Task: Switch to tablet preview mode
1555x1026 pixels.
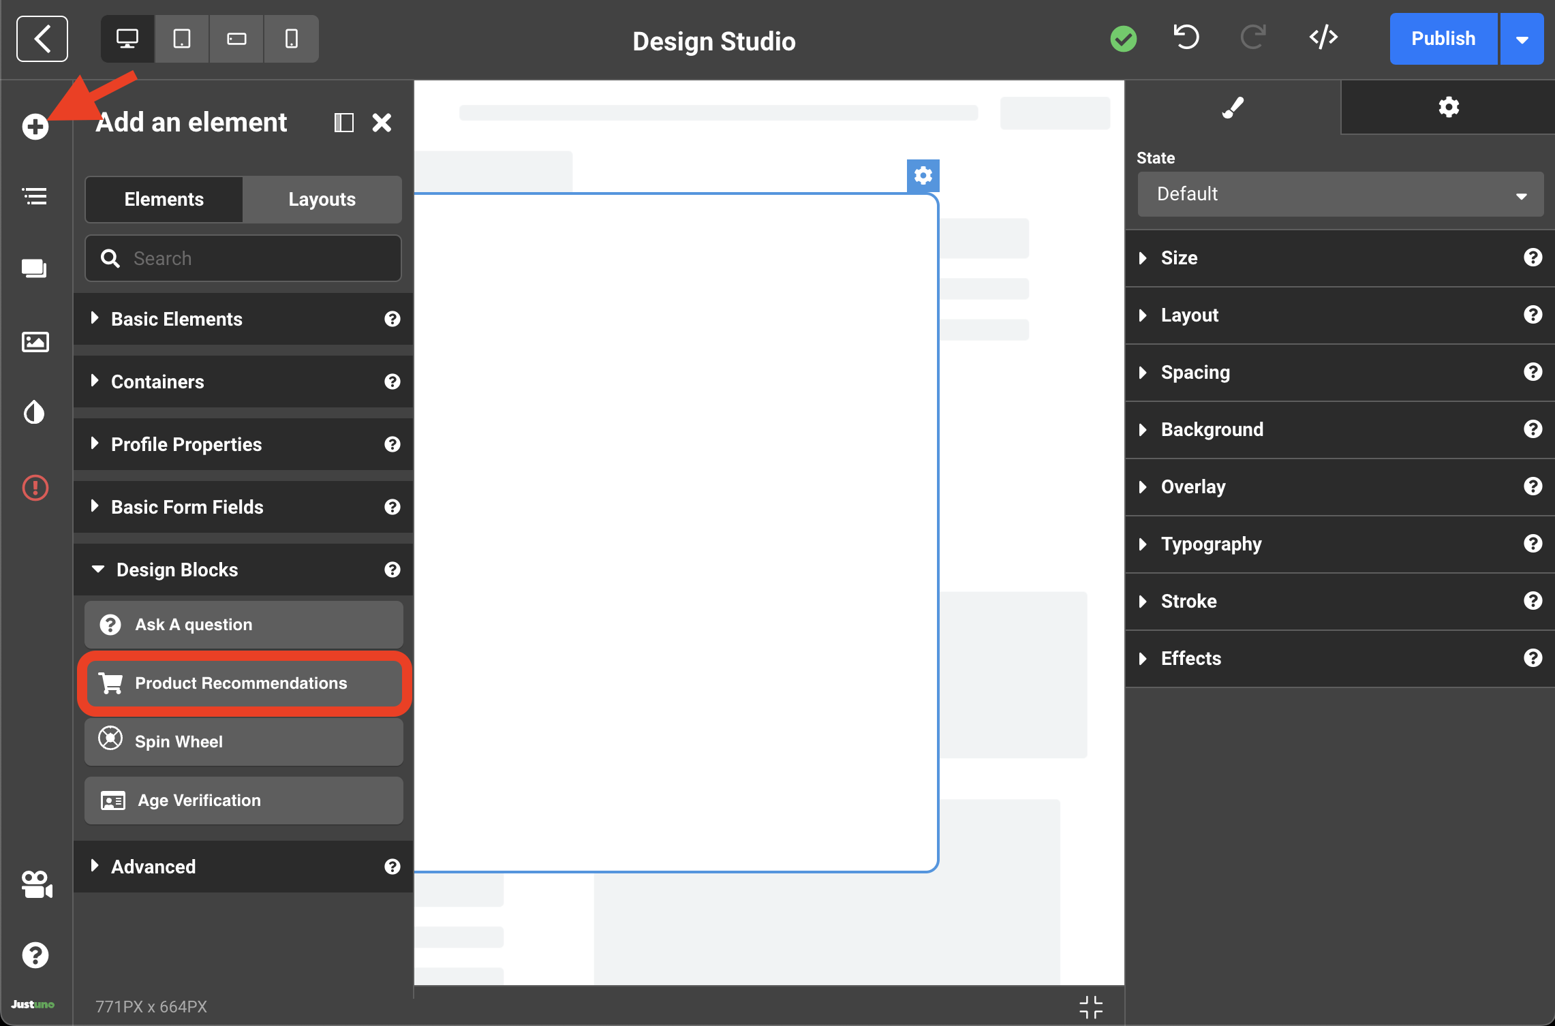Action: coord(182,39)
